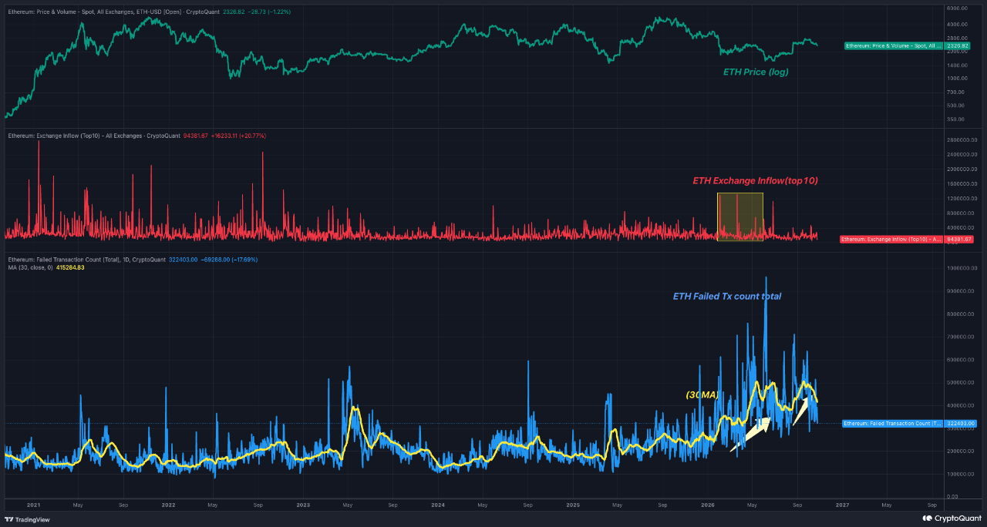Viewport: 987px width, 527px height.
Task: Click the lower-left white arrow annotation
Action: pyautogui.click(x=750, y=434)
